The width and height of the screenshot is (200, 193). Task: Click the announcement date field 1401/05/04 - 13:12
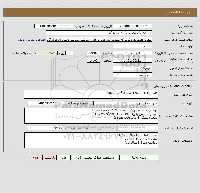54,26
